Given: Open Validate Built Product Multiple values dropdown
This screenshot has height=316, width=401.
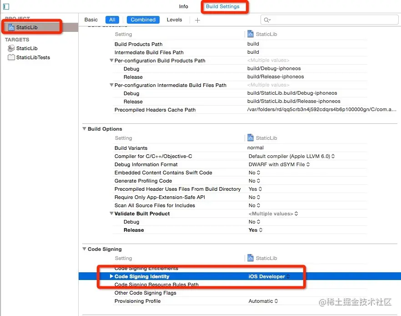Looking at the screenshot, I should 273,214.
